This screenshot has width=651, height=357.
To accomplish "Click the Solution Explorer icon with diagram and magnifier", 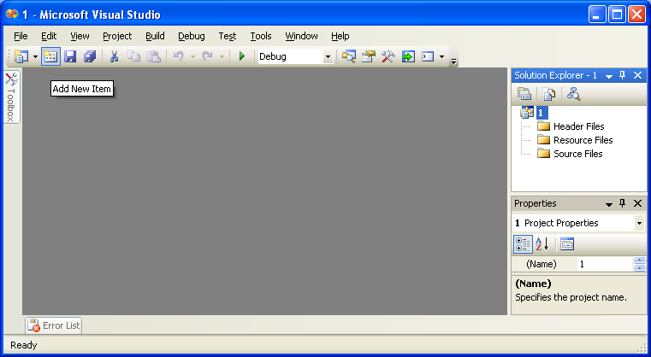I will (574, 94).
